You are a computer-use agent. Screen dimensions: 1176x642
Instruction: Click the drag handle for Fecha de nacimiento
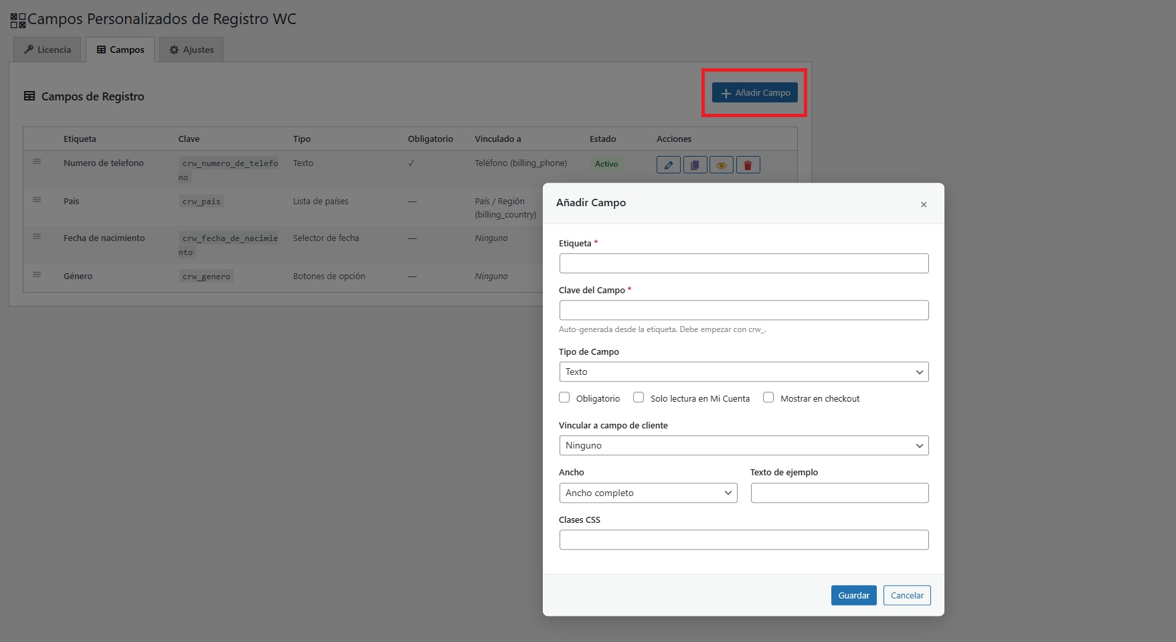coord(37,237)
